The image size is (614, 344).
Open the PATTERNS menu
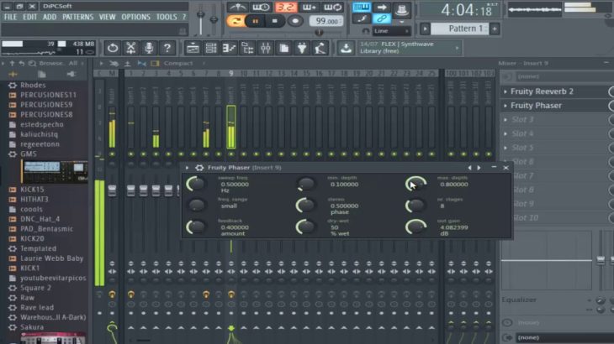[78, 17]
